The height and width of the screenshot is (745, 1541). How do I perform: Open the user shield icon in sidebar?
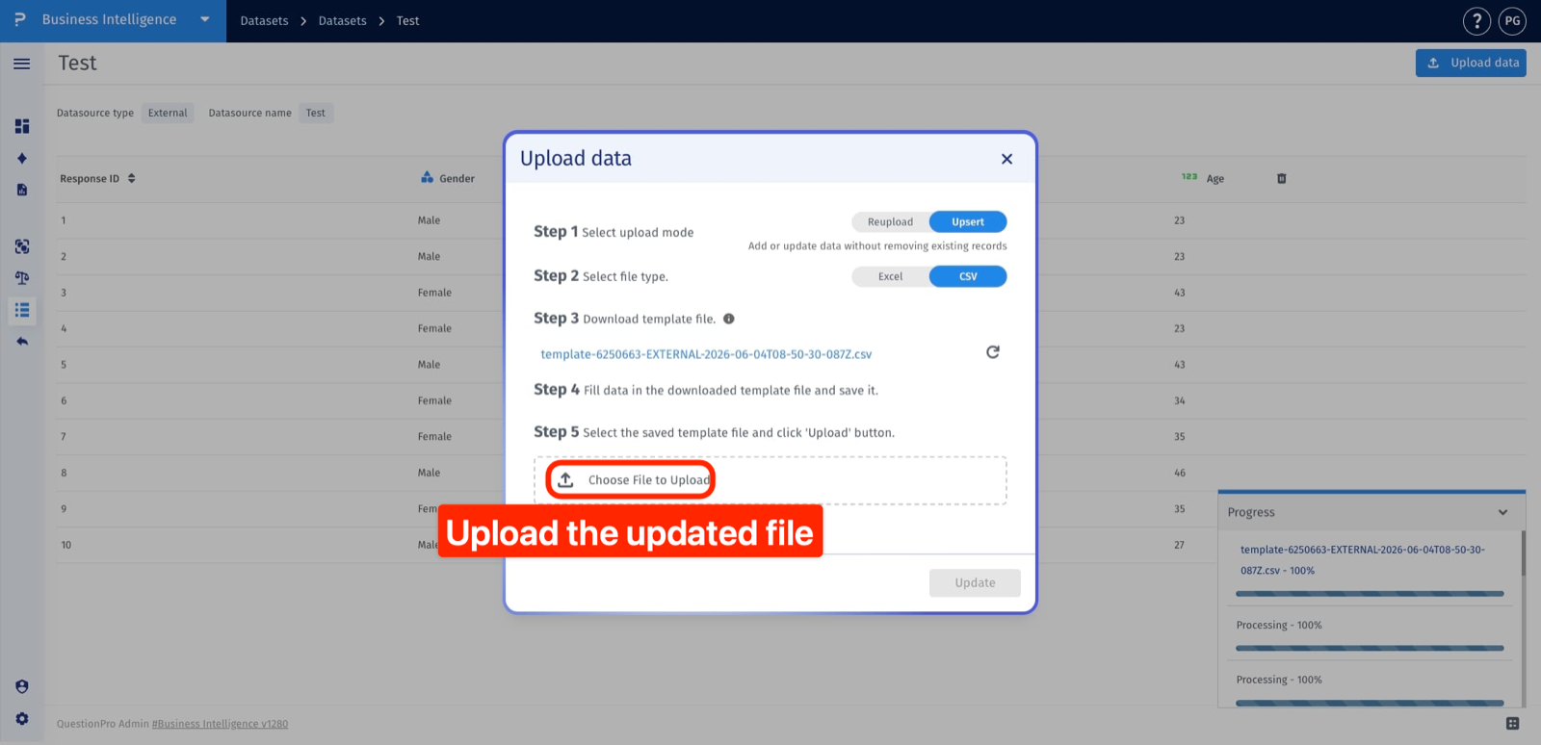[x=21, y=686]
